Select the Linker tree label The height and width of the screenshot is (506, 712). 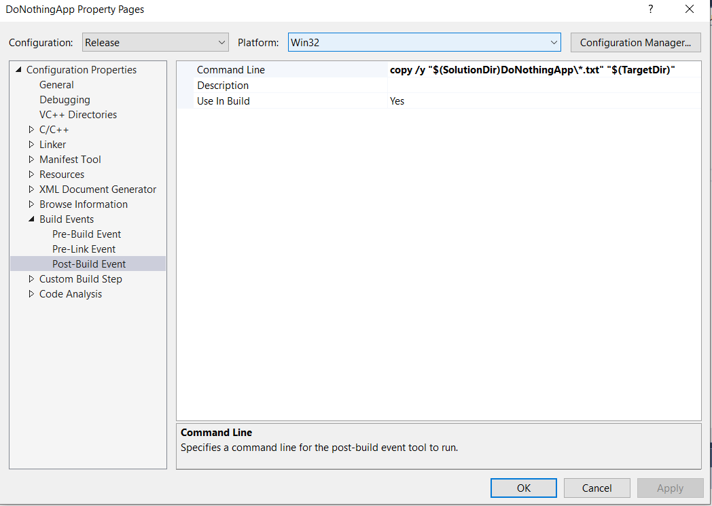coord(53,145)
